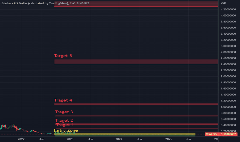The image size is (240, 142).
Task: Click the Jun label between 2023 and 2024
Action: [x=91, y=139]
